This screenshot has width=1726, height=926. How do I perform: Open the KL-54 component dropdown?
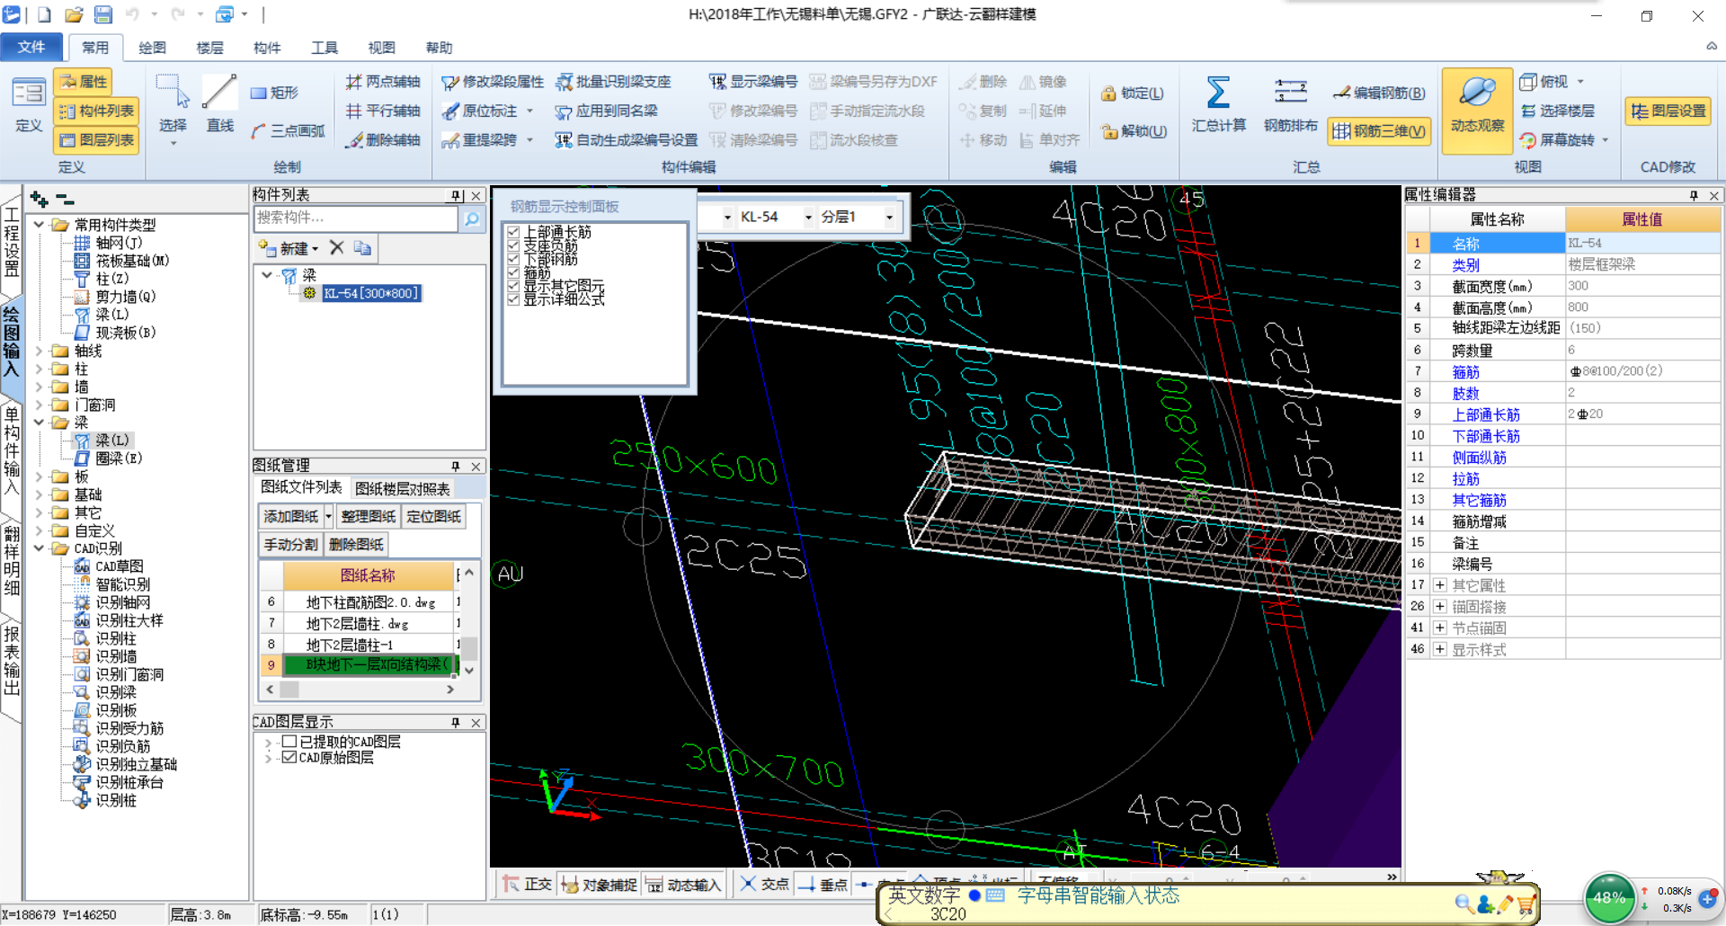click(x=808, y=217)
